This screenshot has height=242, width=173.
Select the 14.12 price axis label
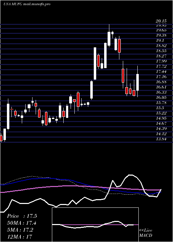pos(161,134)
